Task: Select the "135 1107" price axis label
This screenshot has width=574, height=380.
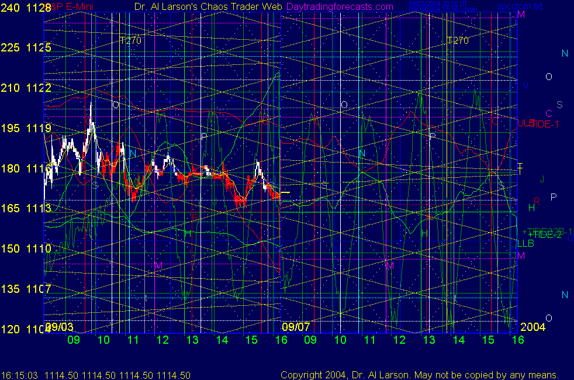Action: [x=26, y=288]
